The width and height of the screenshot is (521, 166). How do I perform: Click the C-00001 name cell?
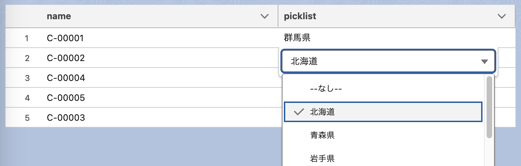(65, 38)
